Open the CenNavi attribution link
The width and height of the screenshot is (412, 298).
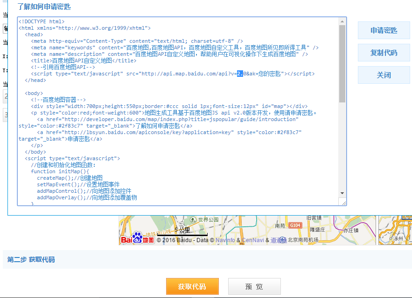click(253, 240)
